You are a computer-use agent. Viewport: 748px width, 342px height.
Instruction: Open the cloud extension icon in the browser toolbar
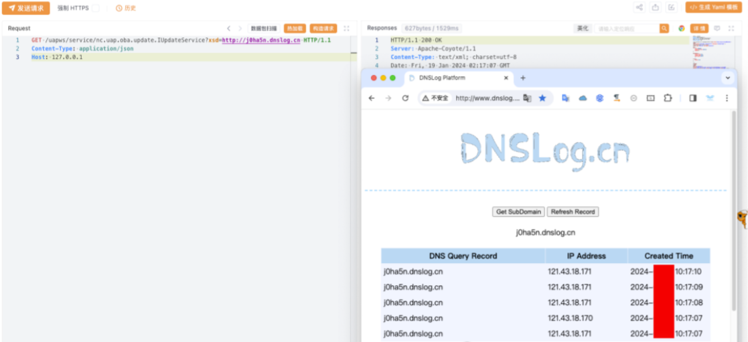coord(583,98)
